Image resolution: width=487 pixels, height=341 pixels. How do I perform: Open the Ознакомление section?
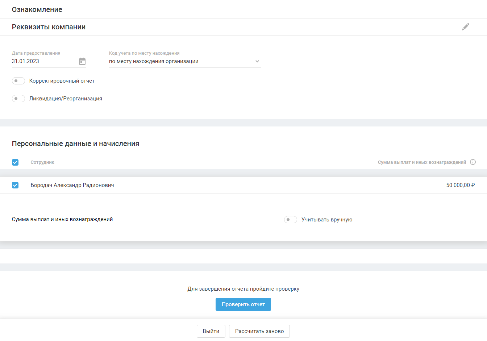point(37,9)
